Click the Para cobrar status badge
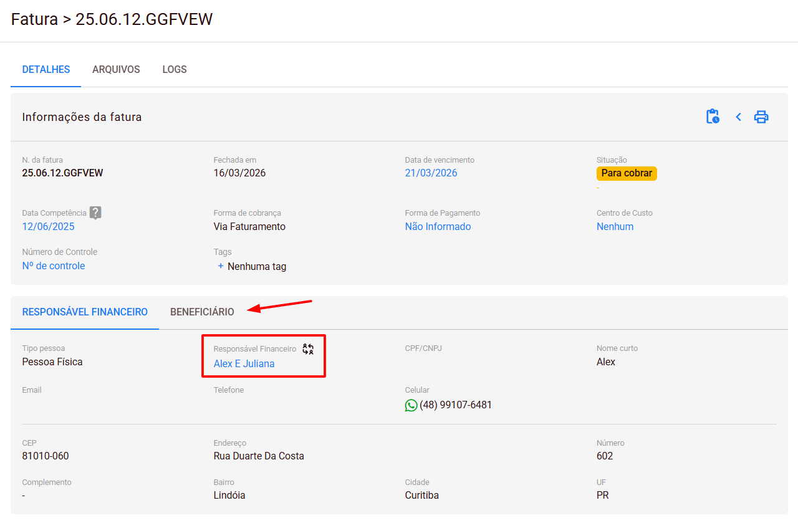The height and width of the screenshot is (523, 798). [626, 173]
